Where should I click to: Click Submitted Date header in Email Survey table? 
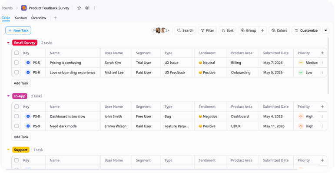[x=275, y=53]
